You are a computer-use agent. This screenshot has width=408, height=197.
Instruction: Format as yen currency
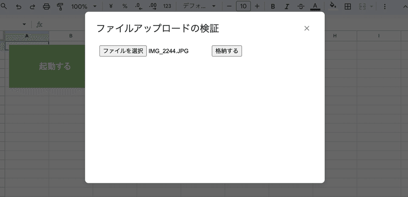coord(111,6)
